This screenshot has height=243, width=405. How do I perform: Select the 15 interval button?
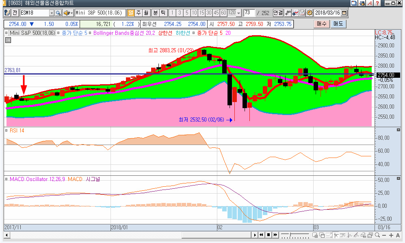tap(202, 13)
